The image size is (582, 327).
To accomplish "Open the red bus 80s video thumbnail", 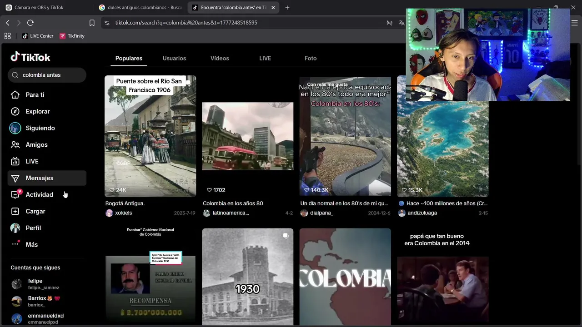I will click(x=248, y=136).
